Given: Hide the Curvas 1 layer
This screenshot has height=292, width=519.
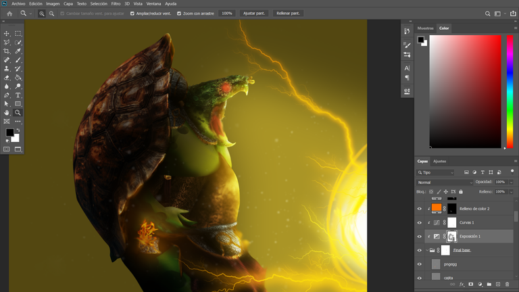Looking at the screenshot, I should (420, 223).
